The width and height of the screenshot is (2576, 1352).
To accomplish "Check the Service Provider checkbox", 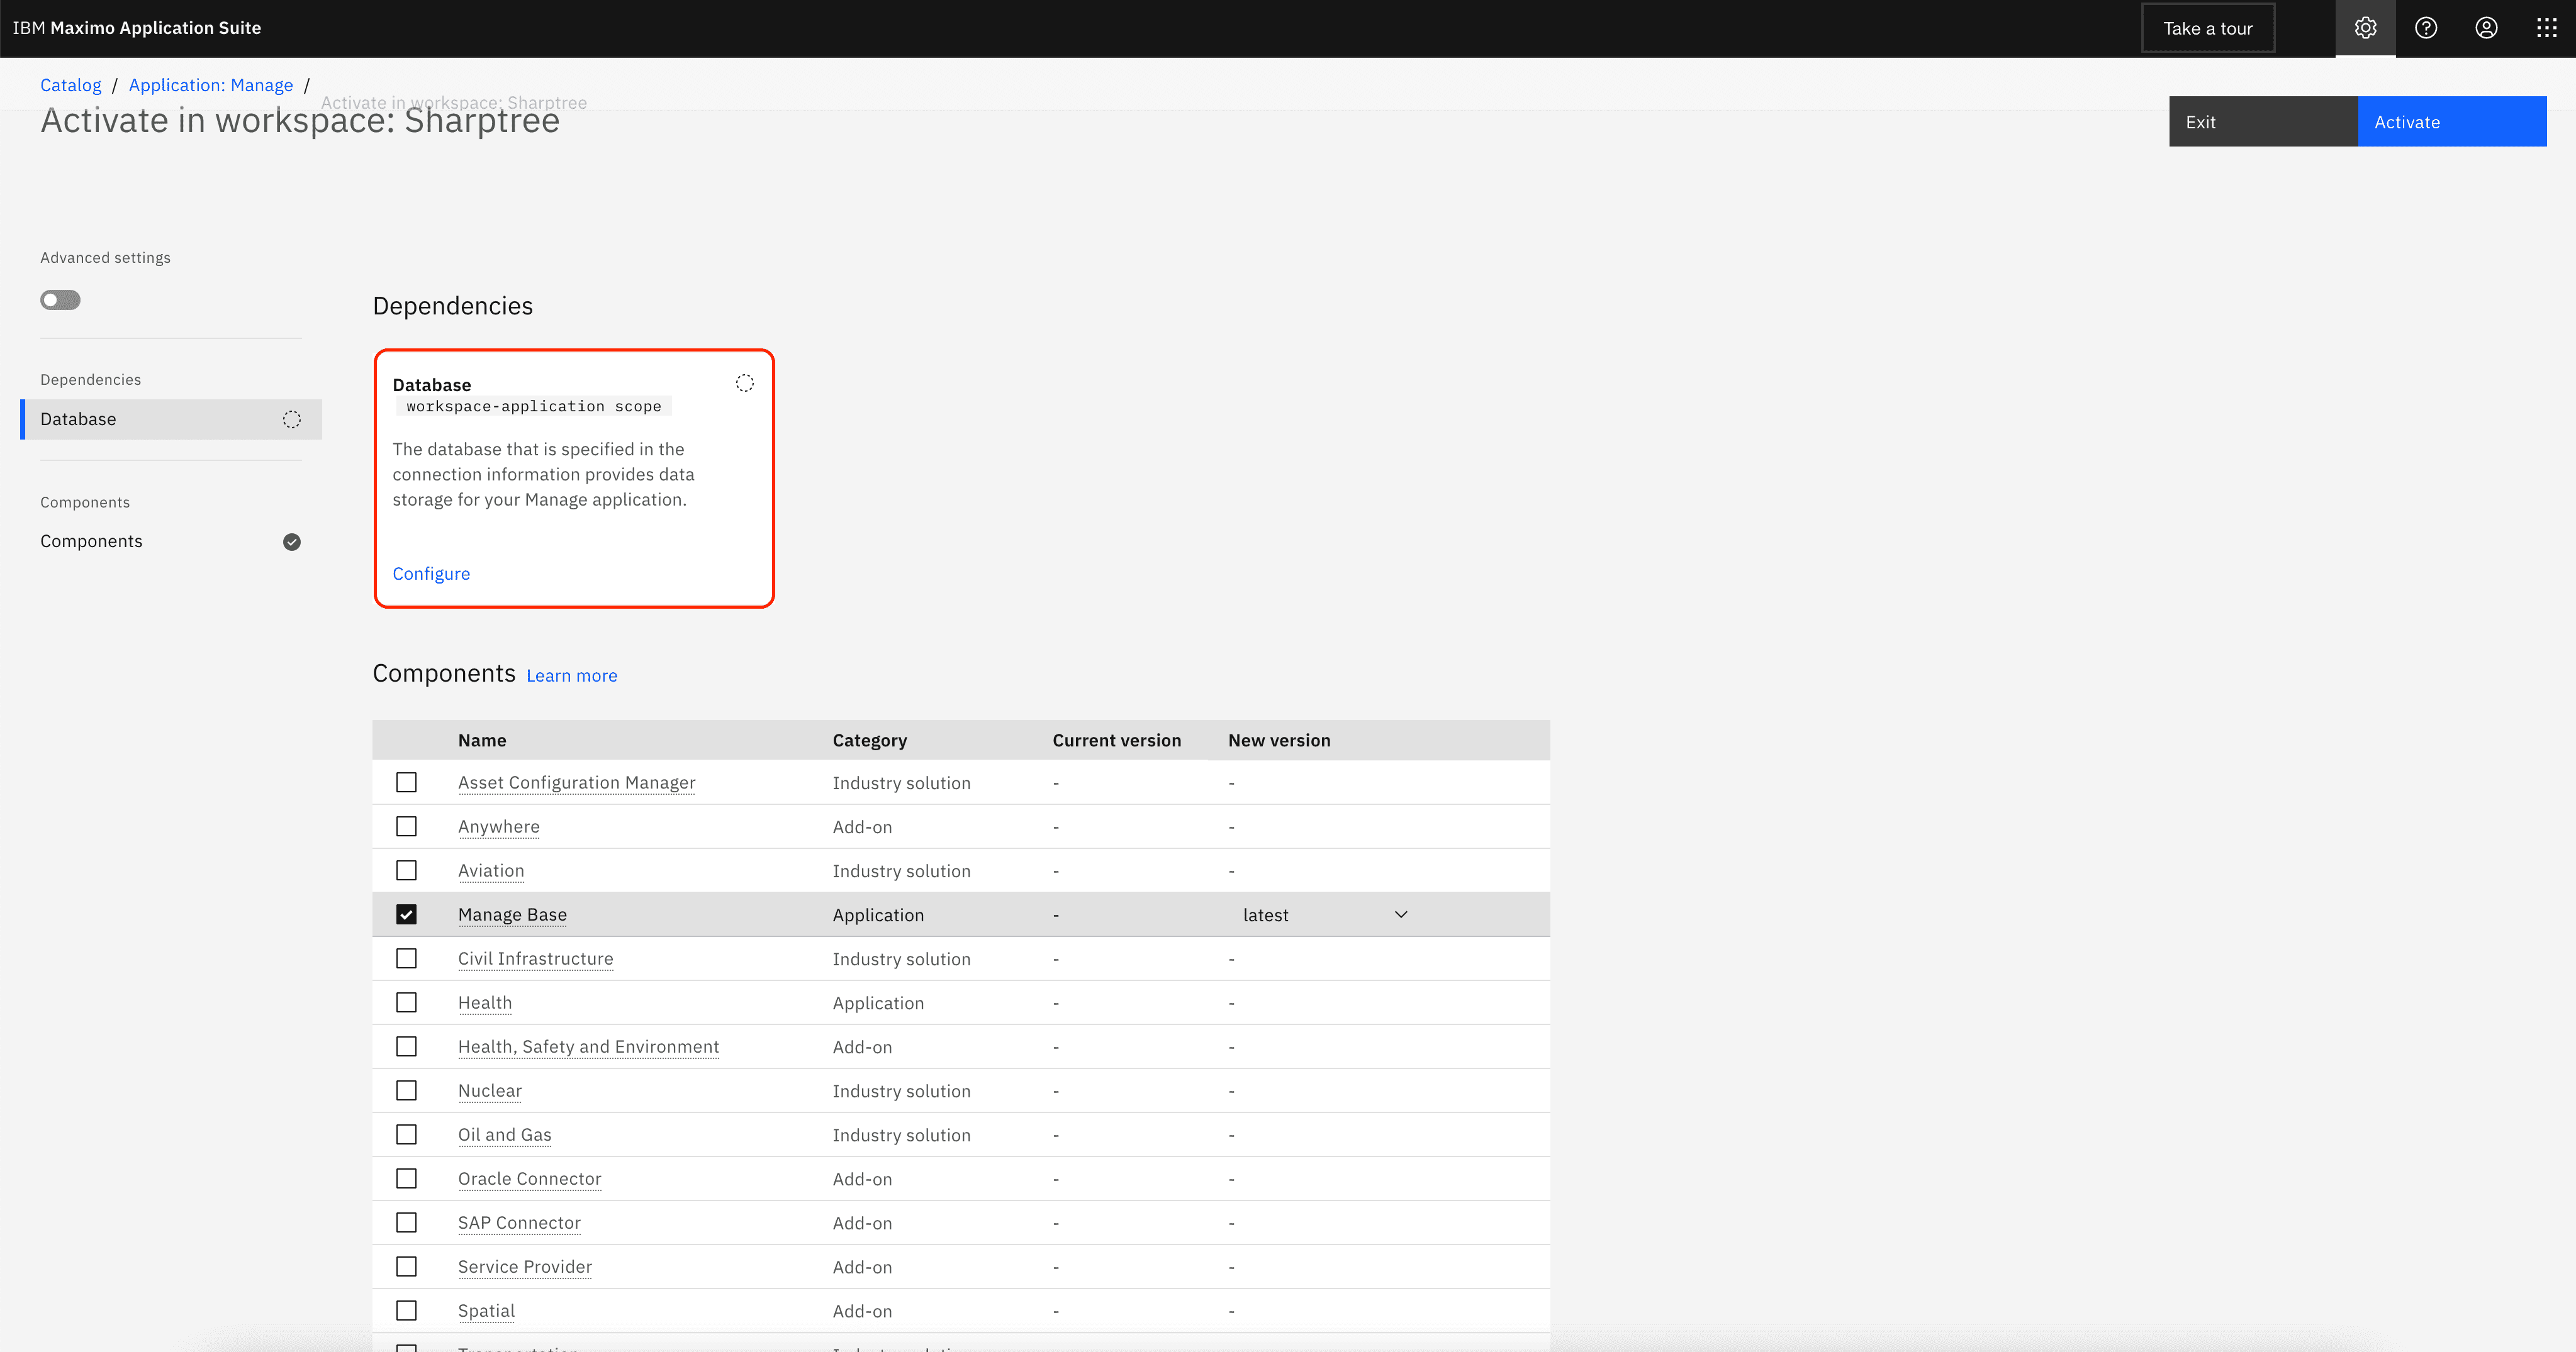I will pyautogui.click(x=406, y=1266).
